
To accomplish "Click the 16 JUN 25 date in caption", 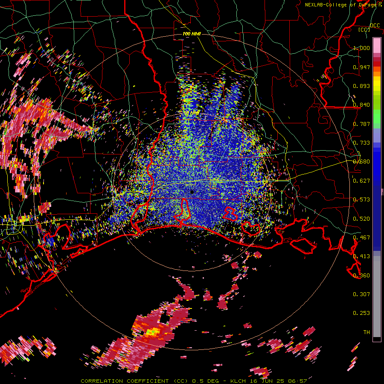I will click(x=267, y=381).
